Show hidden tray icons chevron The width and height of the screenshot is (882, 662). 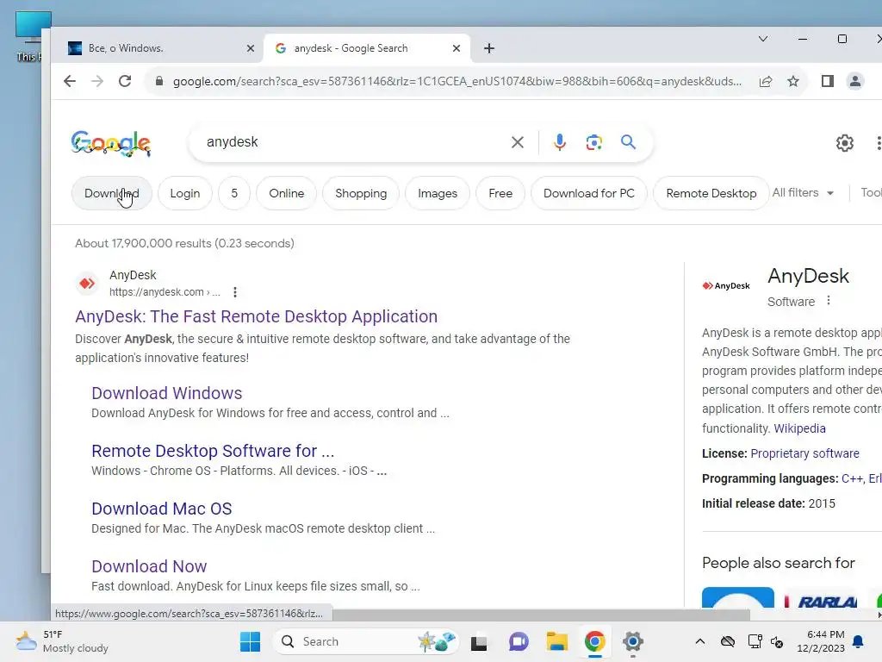coord(699,641)
